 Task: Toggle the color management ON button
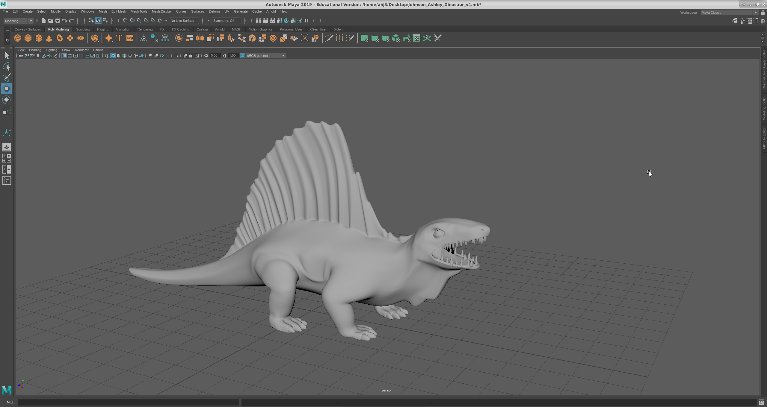[243, 56]
